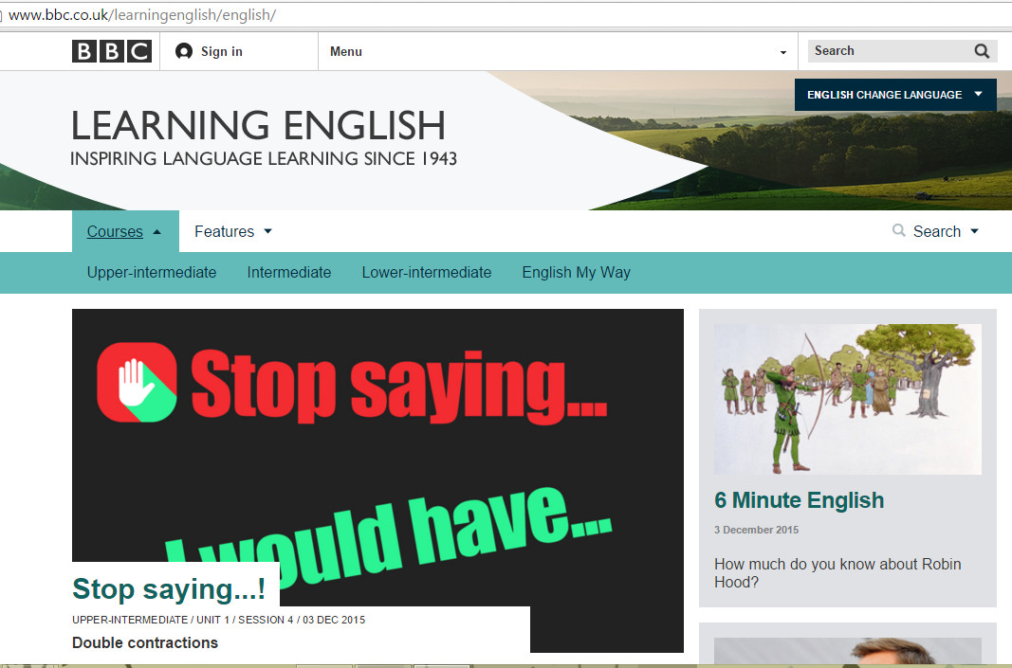Open the English Change Language dropdown

click(894, 95)
